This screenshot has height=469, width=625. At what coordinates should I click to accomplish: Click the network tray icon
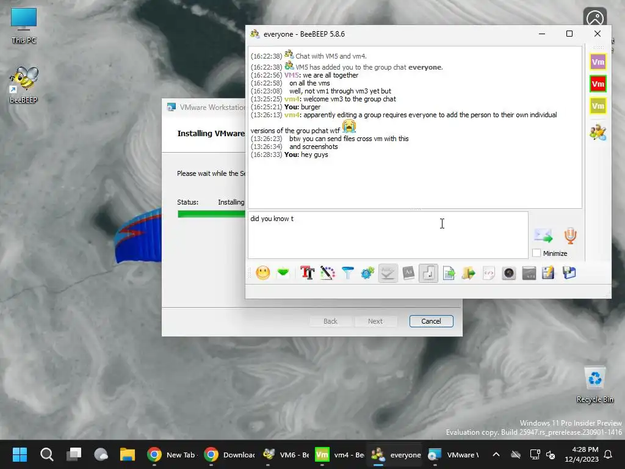(x=535, y=454)
